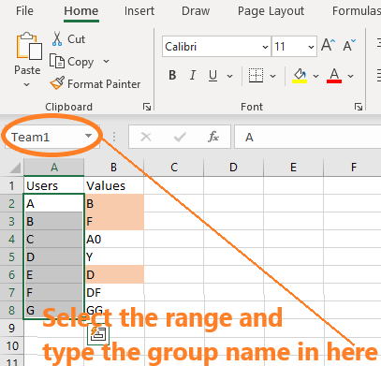381x366 pixels.
Task: Select column F header
Action: (x=353, y=168)
